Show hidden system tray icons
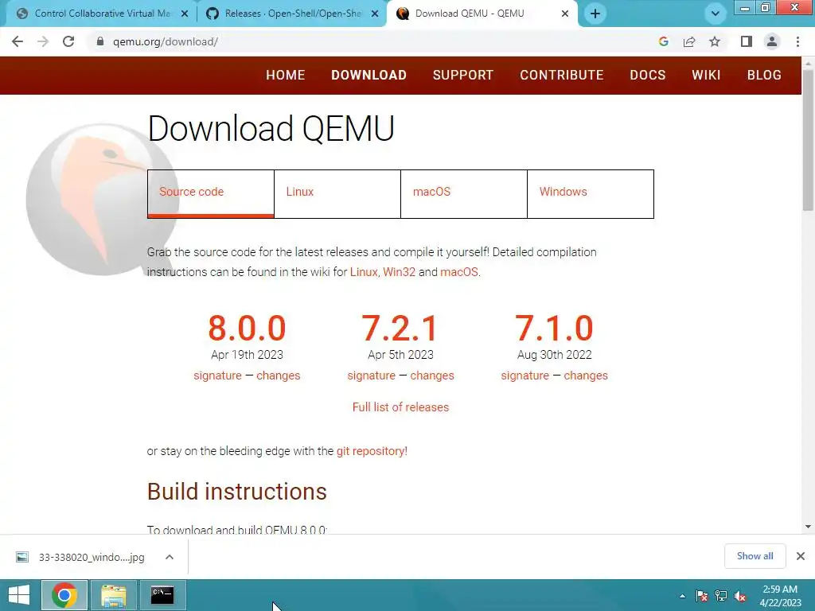The width and height of the screenshot is (815, 611). click(x=682, y=596)
